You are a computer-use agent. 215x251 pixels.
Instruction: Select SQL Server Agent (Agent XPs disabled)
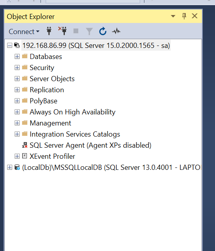click(x=91, y=145)
